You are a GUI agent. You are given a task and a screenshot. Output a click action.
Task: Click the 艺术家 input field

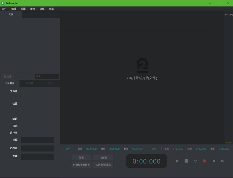(37, 148)
